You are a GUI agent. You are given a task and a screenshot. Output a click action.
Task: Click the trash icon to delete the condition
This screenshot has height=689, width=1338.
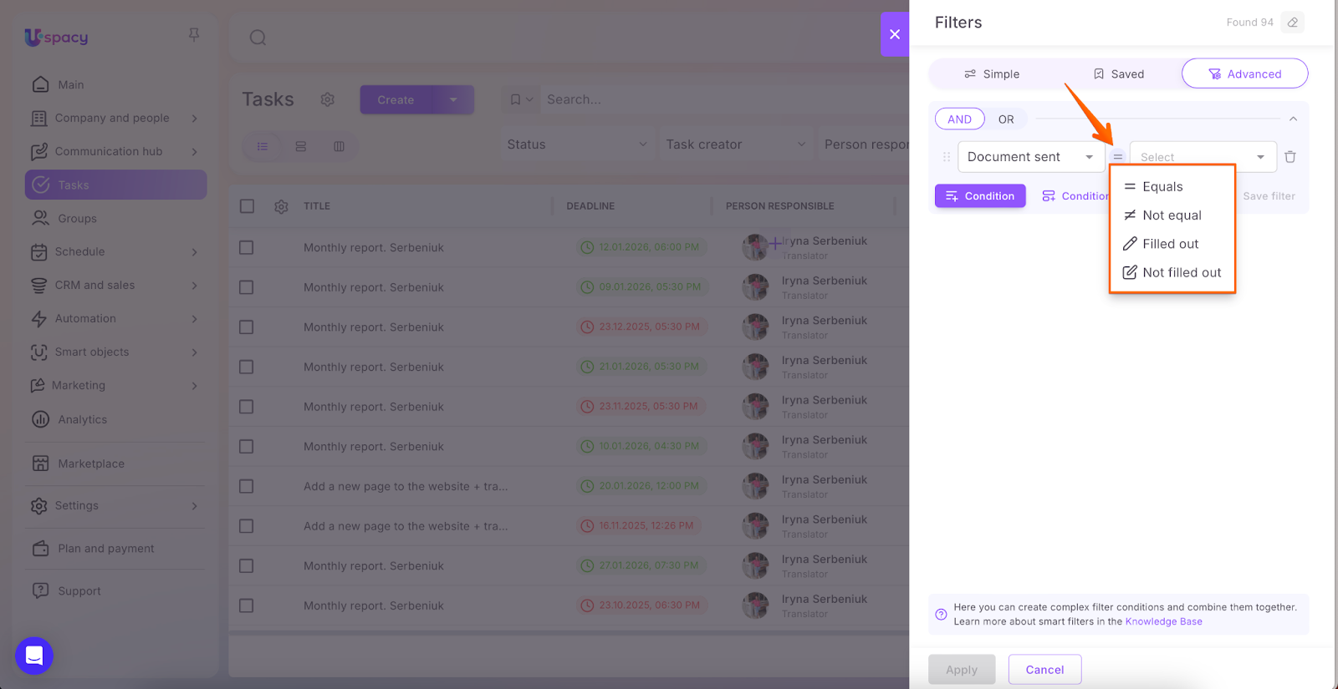1289,157
